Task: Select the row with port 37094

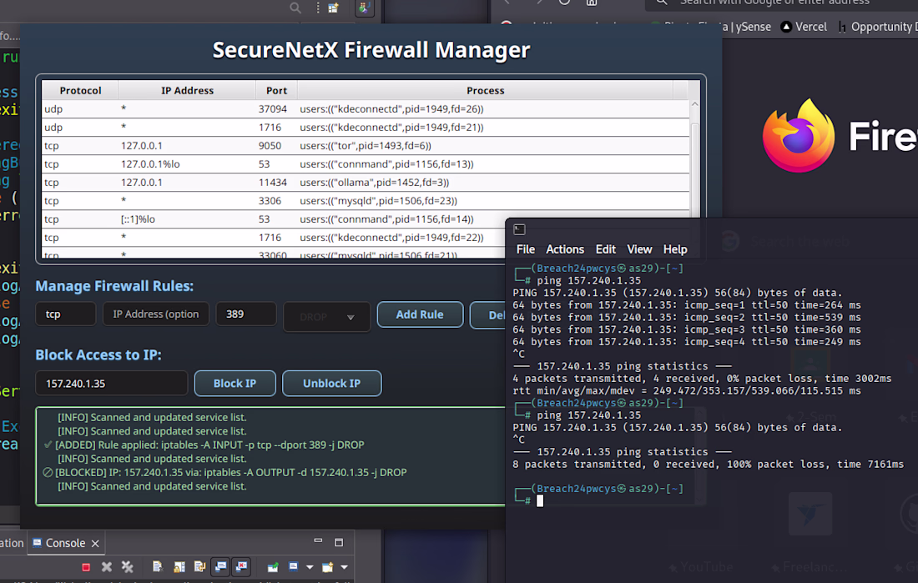Action: [366, 109]
